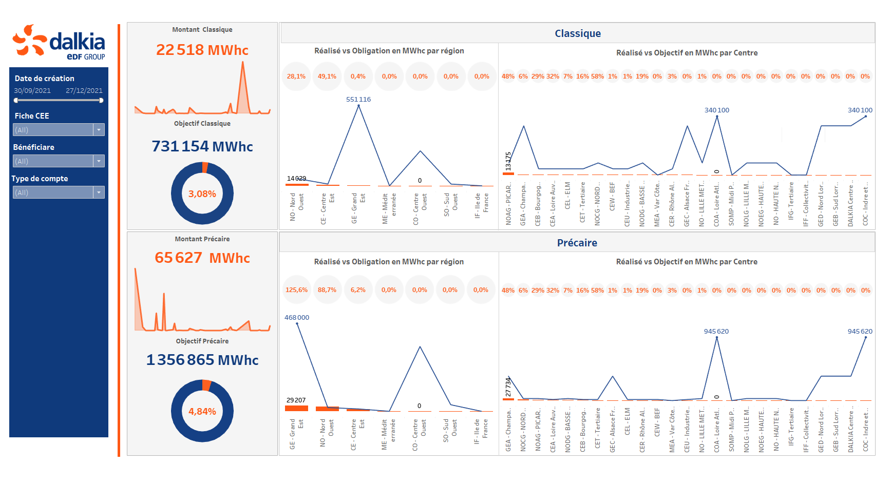Select the 65 627 MWhc Précaire amount
This screenshot has height=483, width=892.
pyautogui.click(x=202, y=258)
